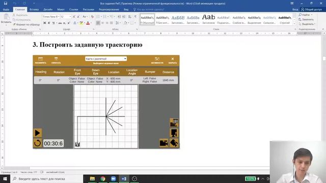Open ribbon display options icon

point(292,4)
